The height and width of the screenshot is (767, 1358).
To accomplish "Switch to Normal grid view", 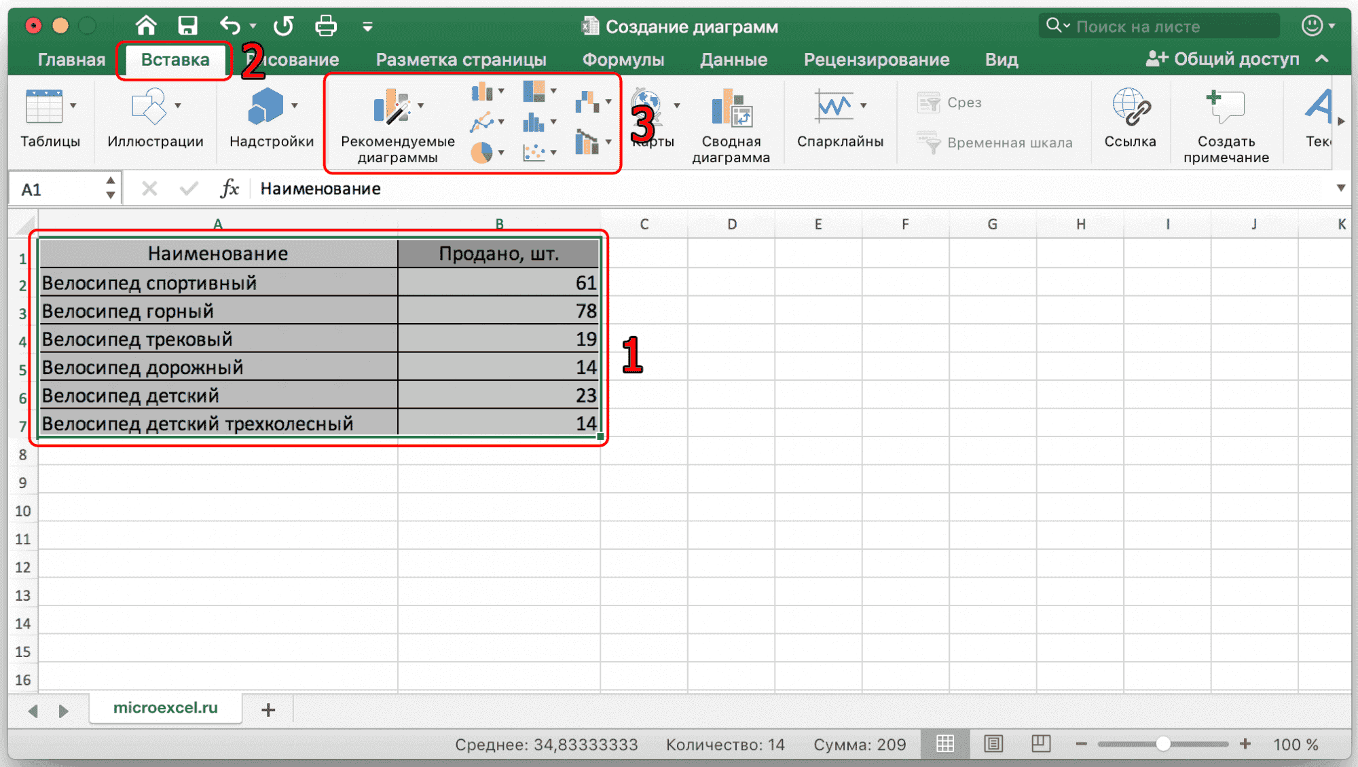I will click(x=944, y=744).
